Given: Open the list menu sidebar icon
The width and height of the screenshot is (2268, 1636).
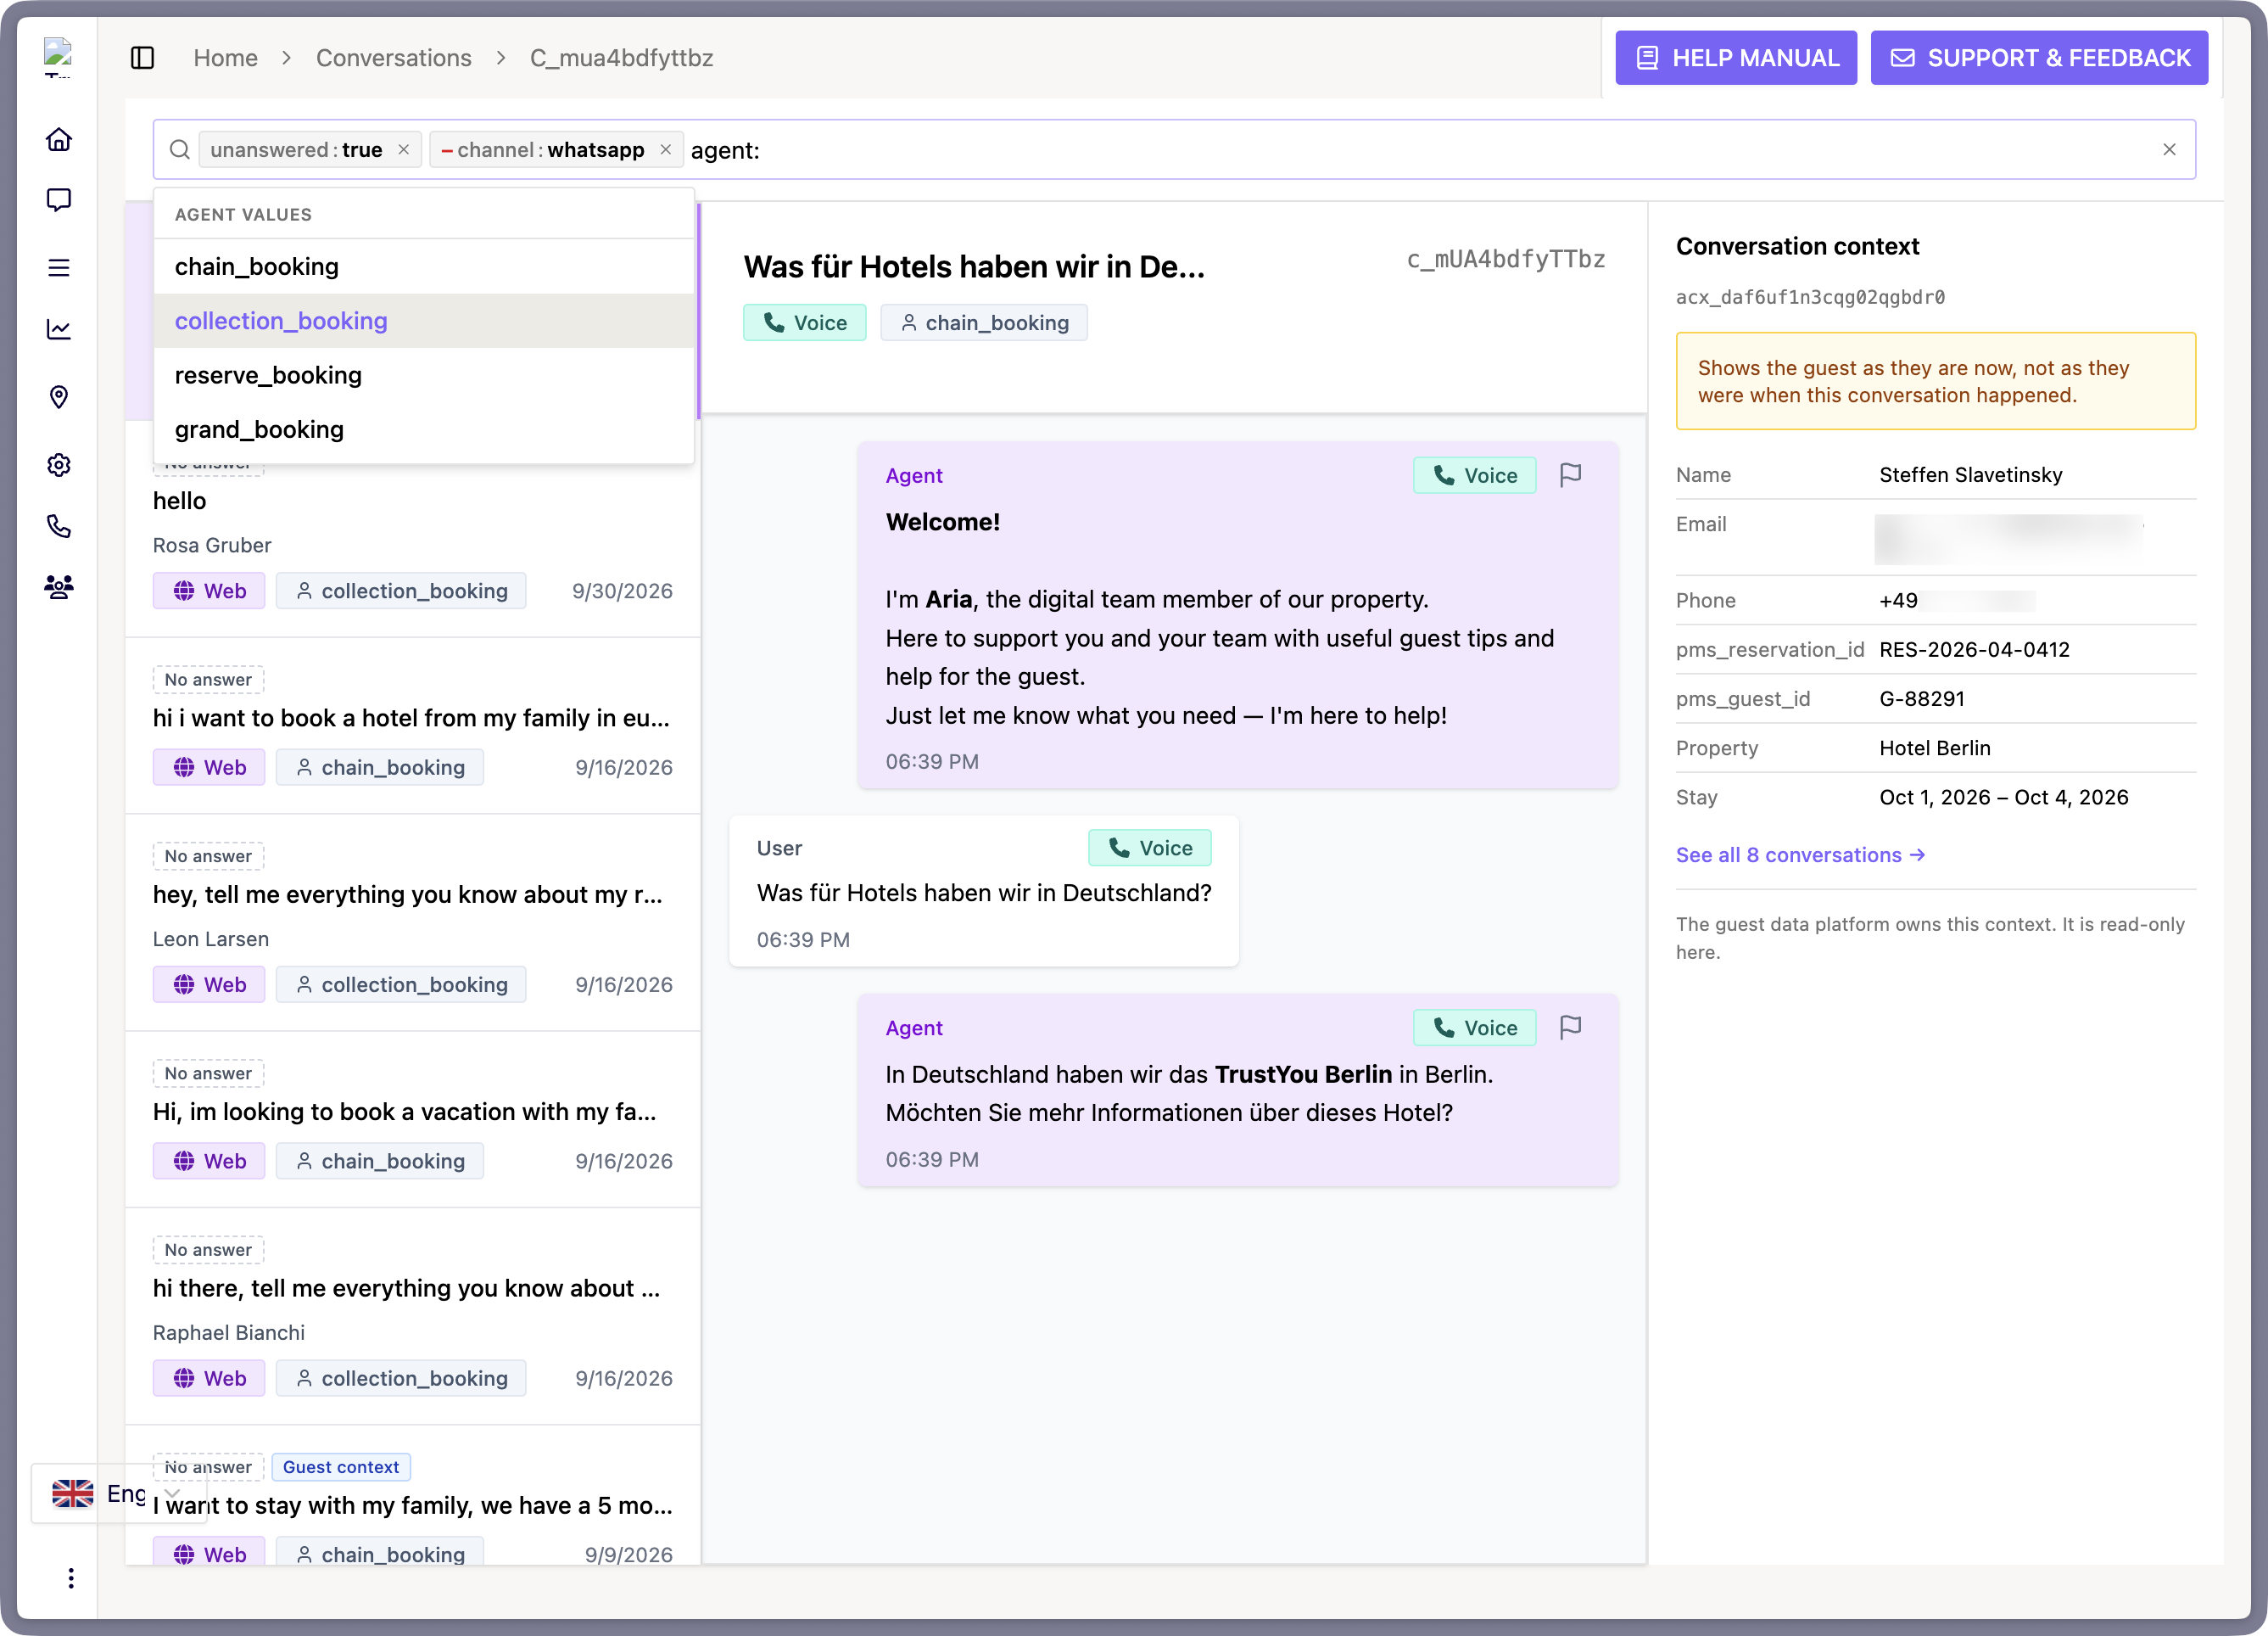Looking at the screenshot, I should [x=59, y=267].
